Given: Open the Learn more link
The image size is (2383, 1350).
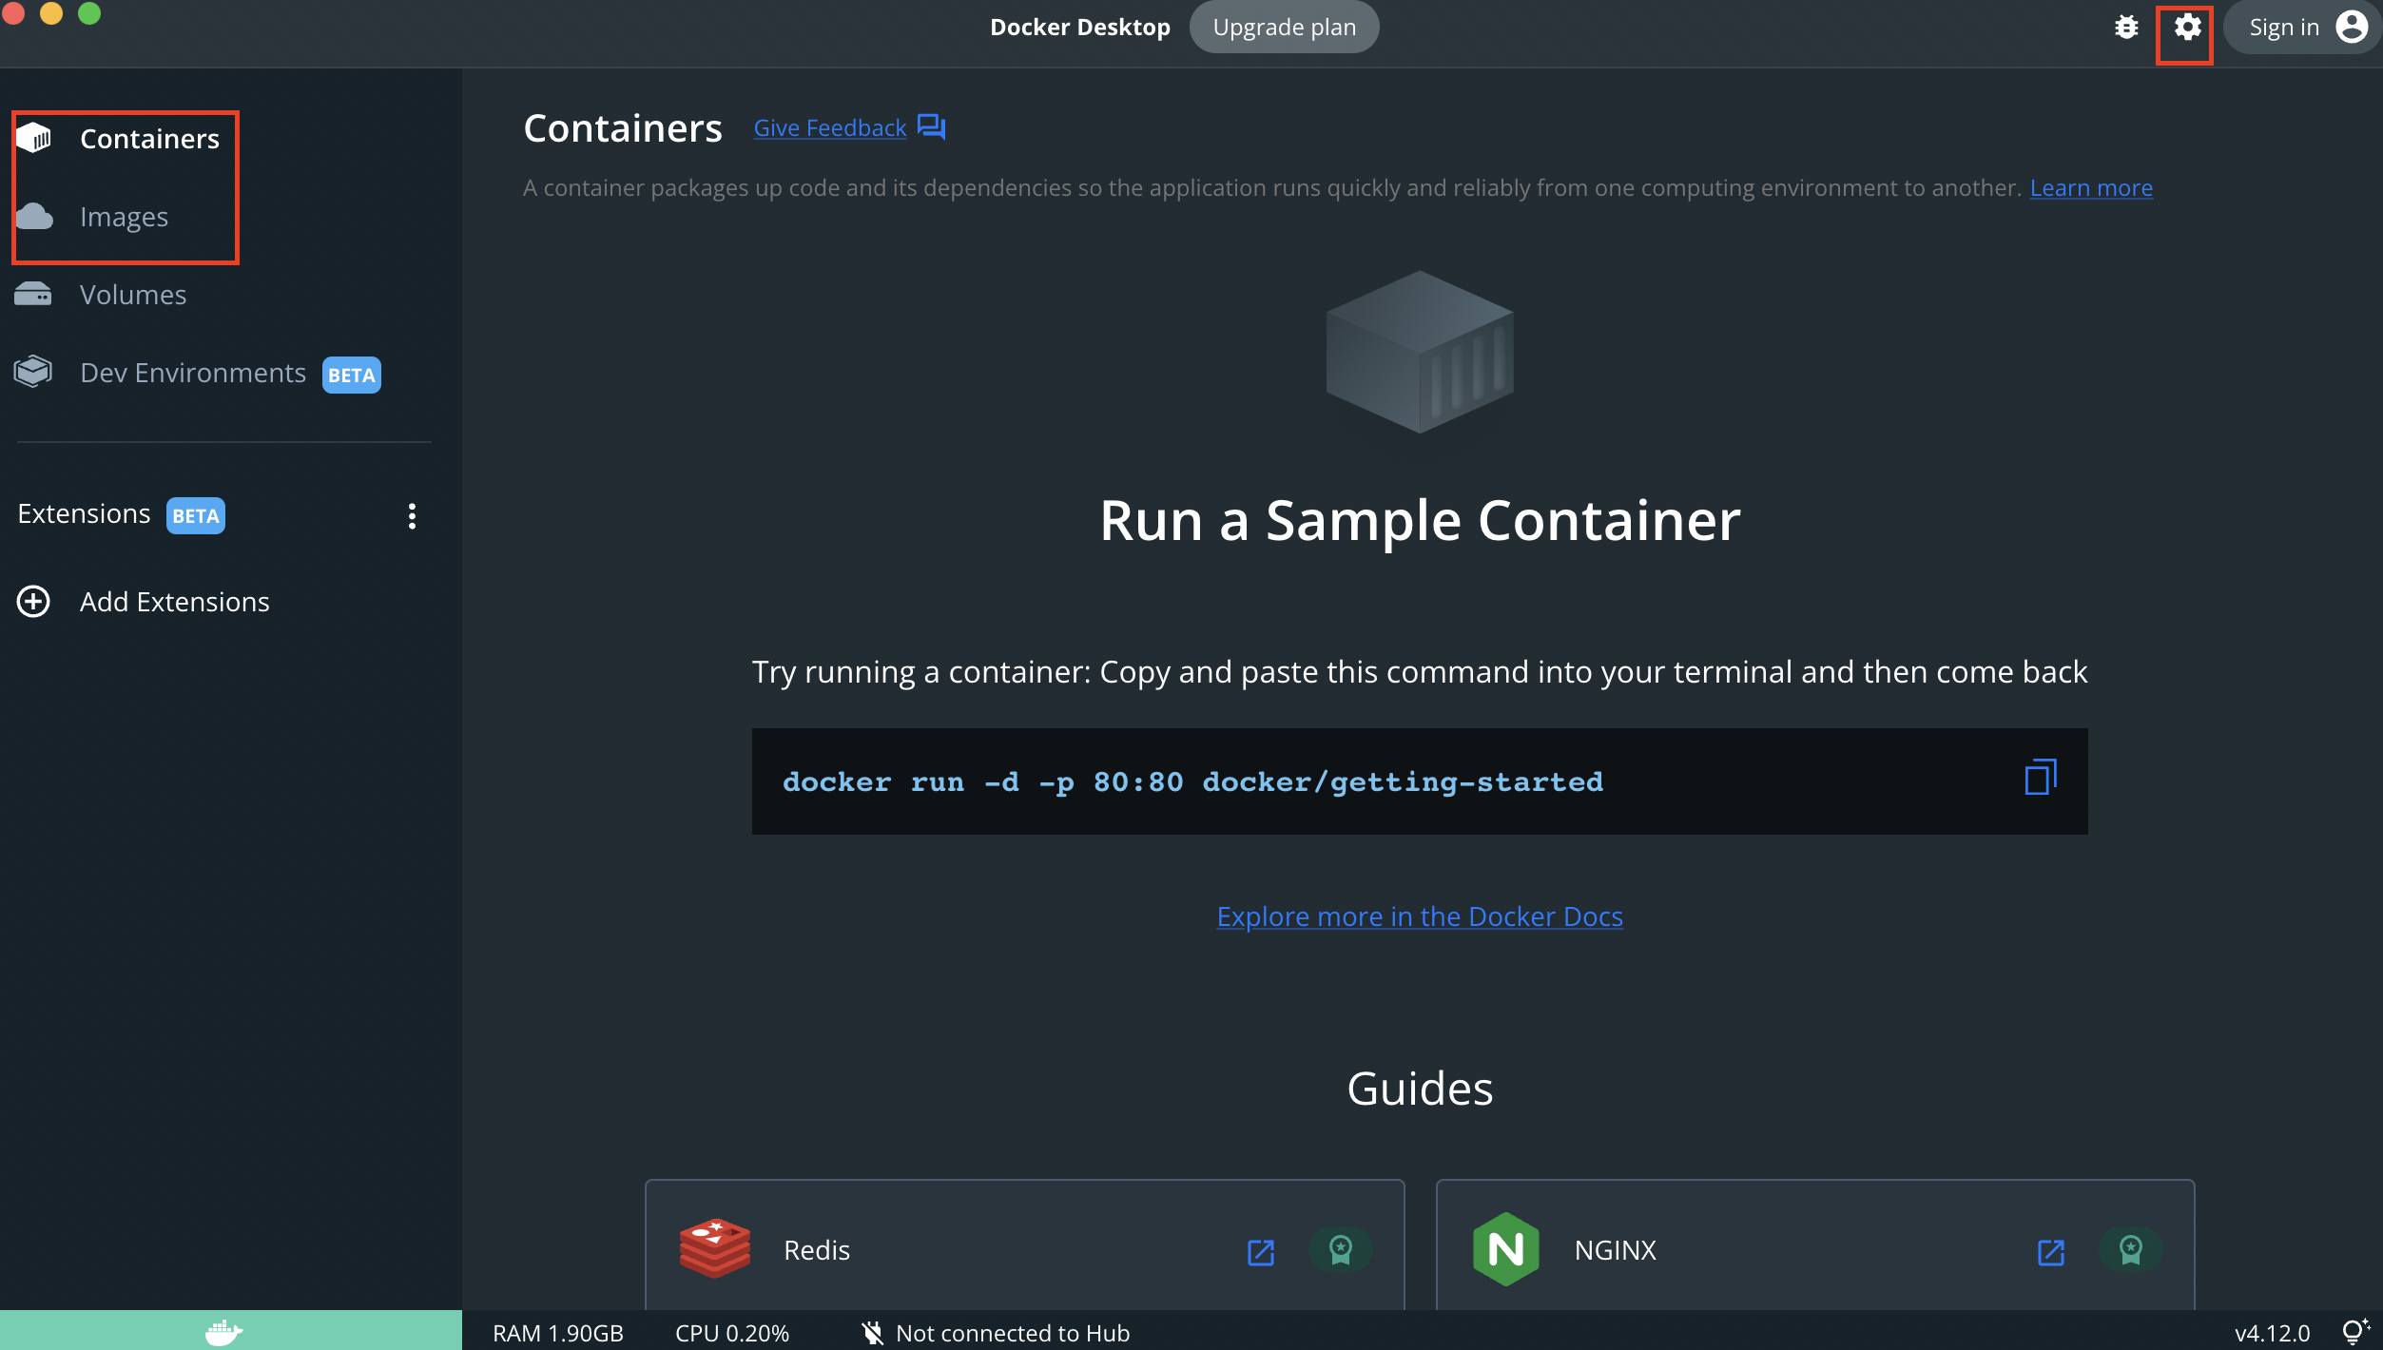Looking at the screenshot, I should 2090,188.
